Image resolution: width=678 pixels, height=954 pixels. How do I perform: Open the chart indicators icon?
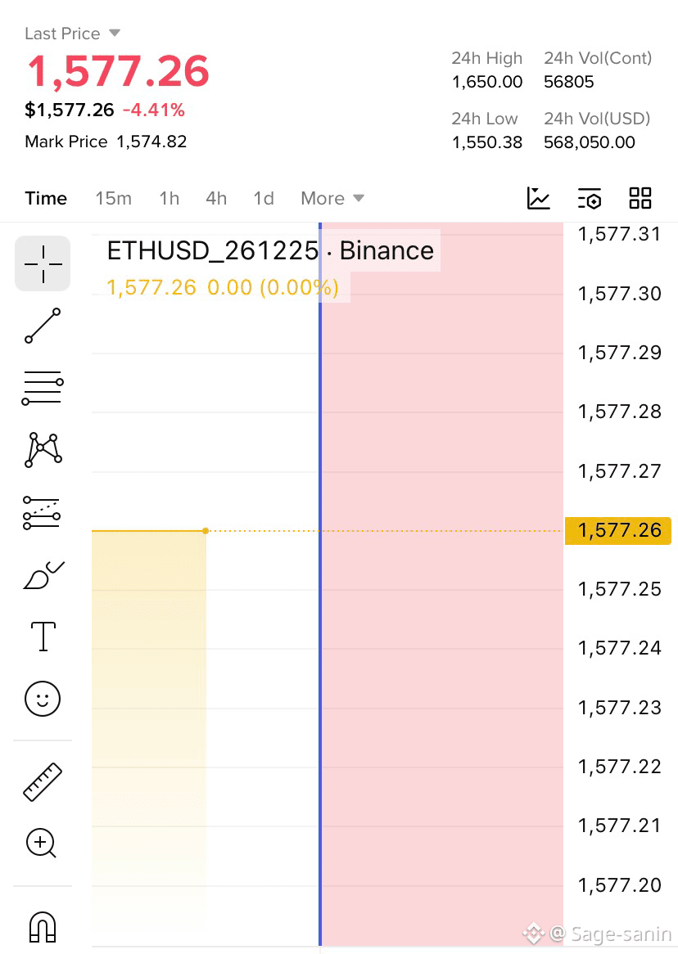[539, 198]
